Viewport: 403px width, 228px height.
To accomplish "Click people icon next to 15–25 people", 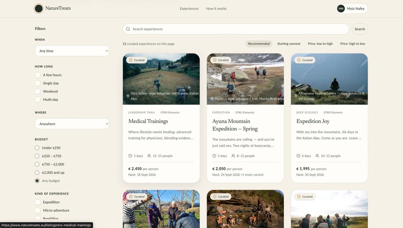I will [149, 156].
